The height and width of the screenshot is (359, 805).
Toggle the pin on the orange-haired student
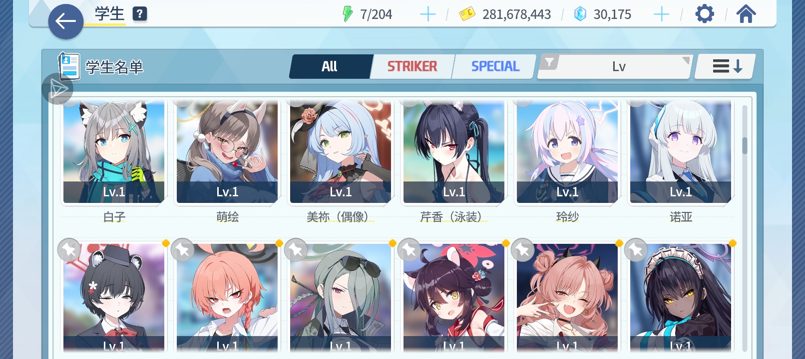pyautogui.click(x=182, y=250)
